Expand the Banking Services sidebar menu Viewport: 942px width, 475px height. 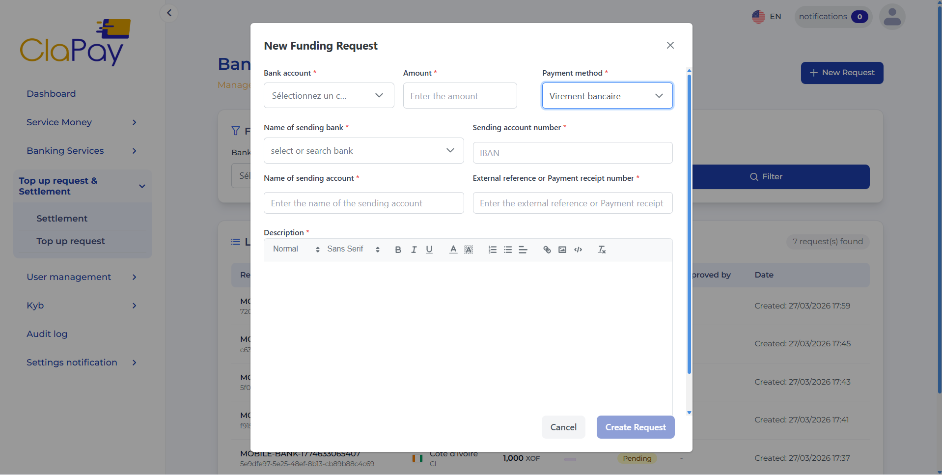click(x=65, y=151)
